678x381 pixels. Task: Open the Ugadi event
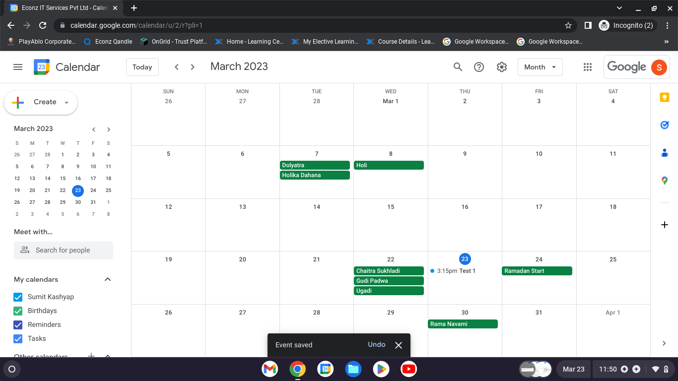click(x=389, y=291)
